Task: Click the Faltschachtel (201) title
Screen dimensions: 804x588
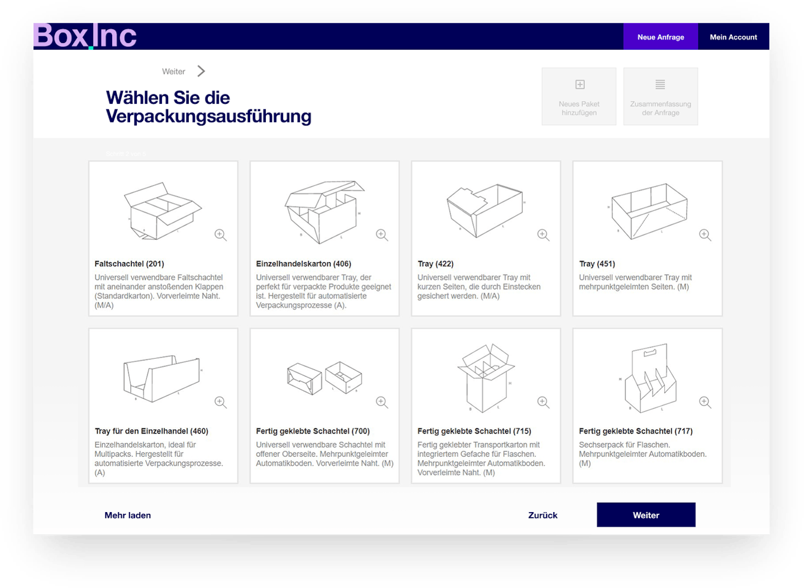Action: tap(130, 264)
